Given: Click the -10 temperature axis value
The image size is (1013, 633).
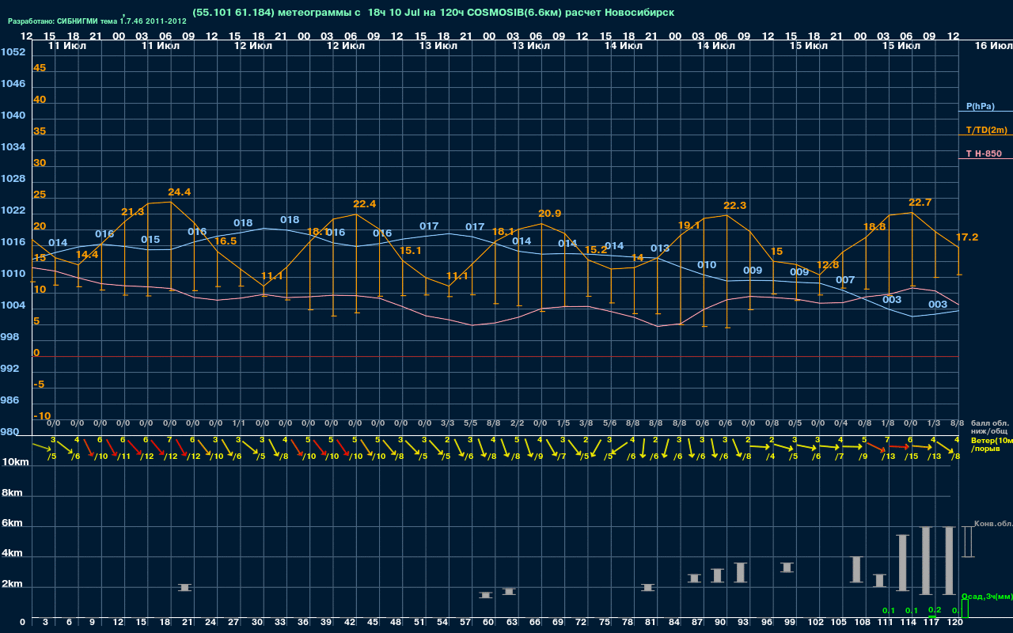Looking at the screenshot, I should pos(42,415).
